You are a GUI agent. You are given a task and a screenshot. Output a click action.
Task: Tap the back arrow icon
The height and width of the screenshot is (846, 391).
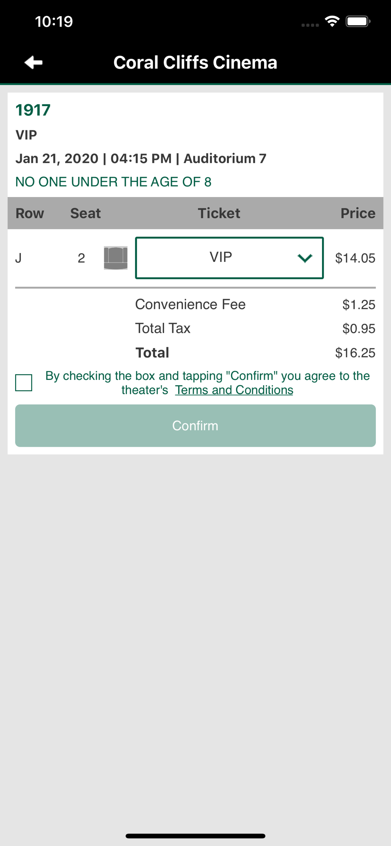(33, 63)
